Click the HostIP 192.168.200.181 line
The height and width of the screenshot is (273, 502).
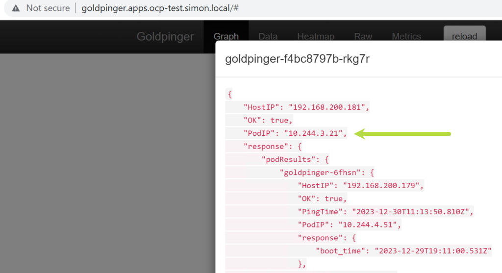coord(306,107)
